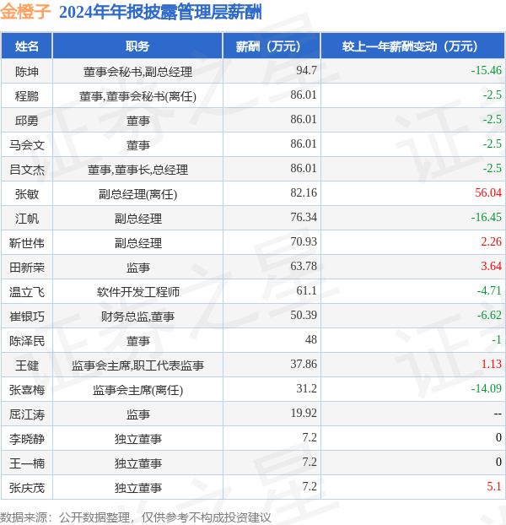Image resolution: width=506 pixels, height=525 pixels.
Task: Select the name 陈泽民
Action: 27,341
